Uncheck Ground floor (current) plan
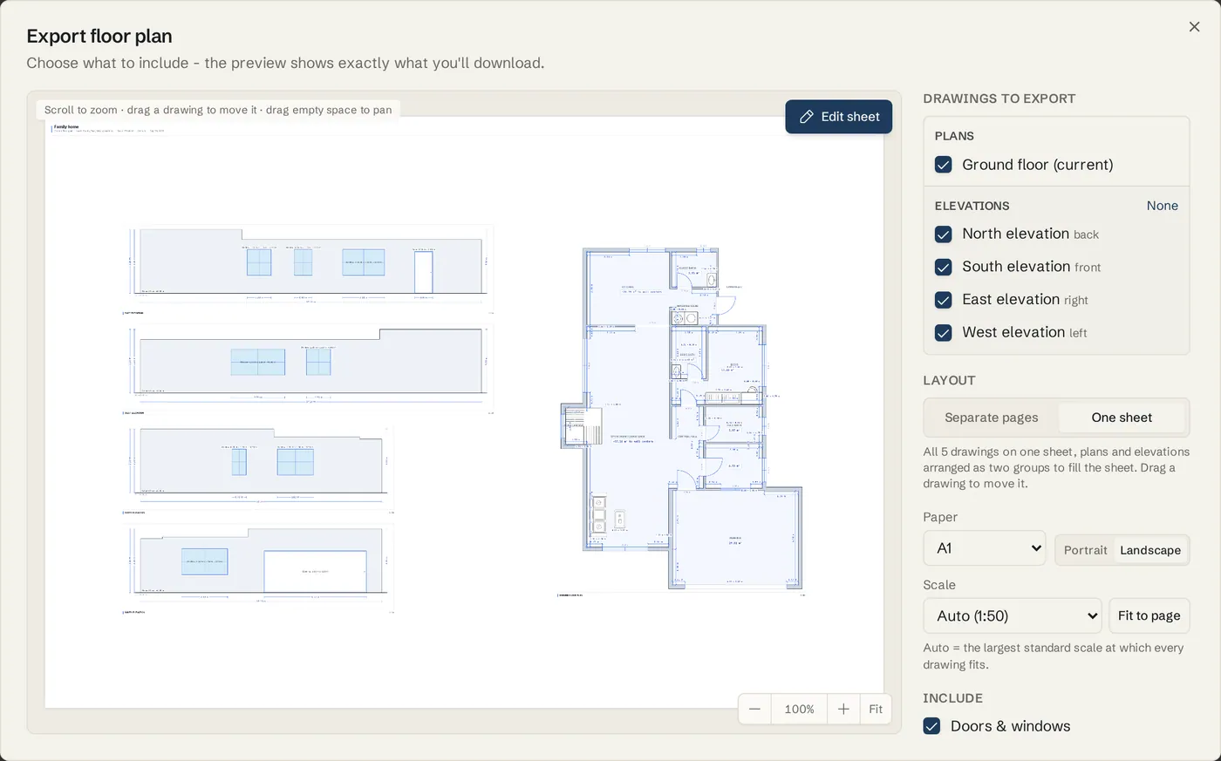1221x761 pixels. [x=943, y=165]
